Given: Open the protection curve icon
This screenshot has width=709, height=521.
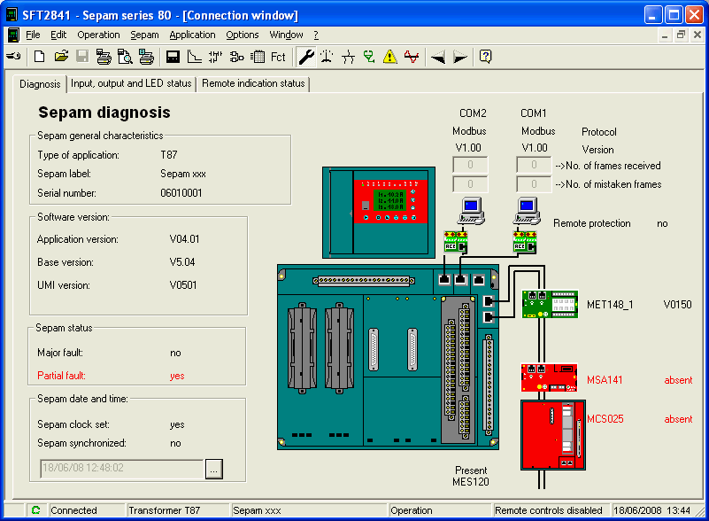Looking at the screenshot, I should (195, 57).
